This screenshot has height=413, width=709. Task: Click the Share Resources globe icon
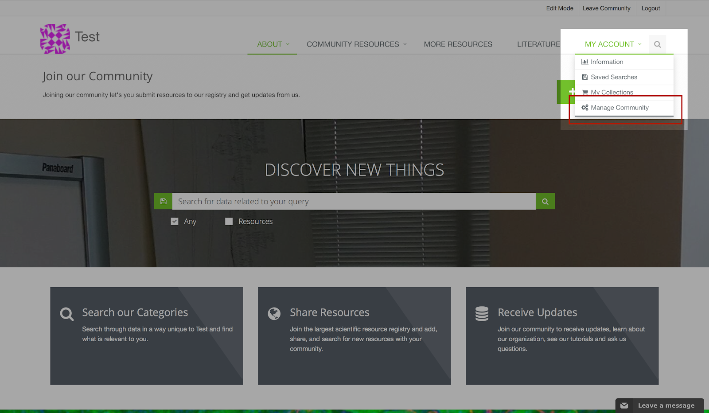click(x=274, y=314)
